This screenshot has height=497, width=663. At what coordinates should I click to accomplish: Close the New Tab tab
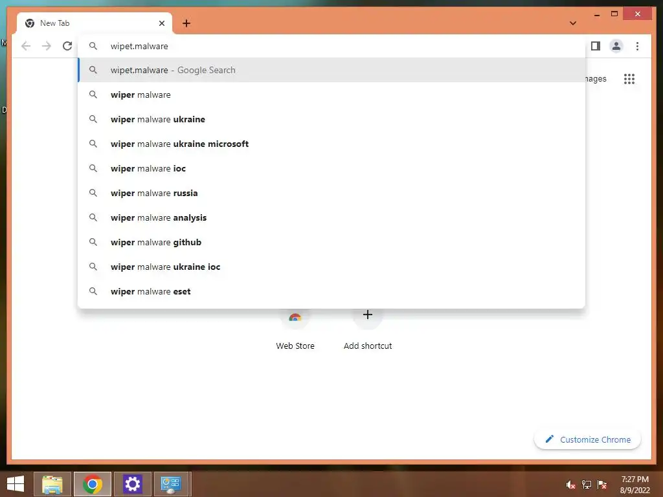point(161,23)
